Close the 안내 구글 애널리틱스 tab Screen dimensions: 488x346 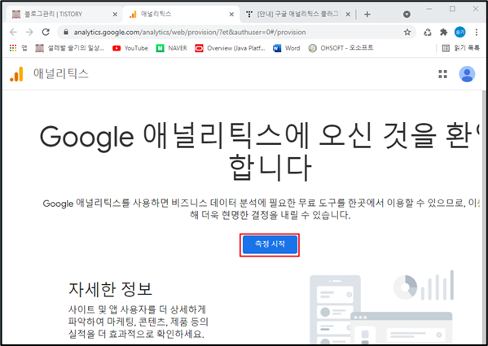click(348, 15)
